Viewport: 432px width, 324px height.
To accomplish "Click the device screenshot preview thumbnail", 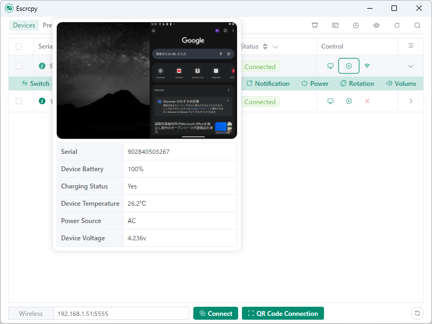I will (146, 80).
